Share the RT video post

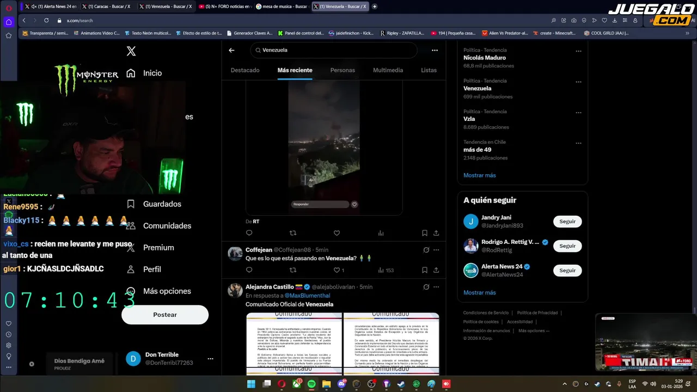(x=436, y=233)
